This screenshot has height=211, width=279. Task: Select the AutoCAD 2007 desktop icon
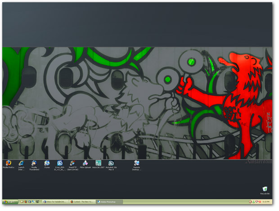98,163
